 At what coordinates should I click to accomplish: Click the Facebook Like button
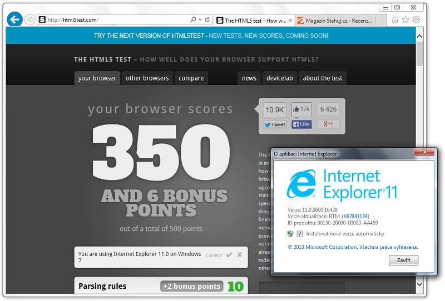pos(301,124)
